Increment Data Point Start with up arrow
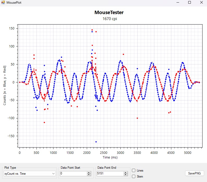This screenshot has height=182, width=207. pos(89,172)
